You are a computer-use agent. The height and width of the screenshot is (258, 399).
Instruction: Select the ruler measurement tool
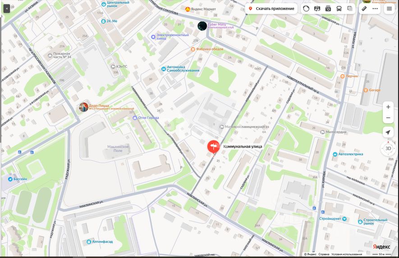pyautogui.click(x=364, y=9)
